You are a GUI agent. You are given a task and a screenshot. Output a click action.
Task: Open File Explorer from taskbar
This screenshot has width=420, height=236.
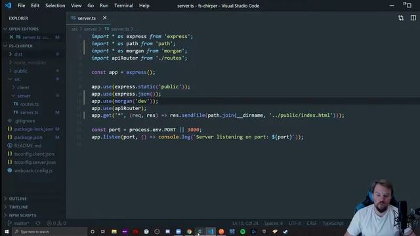(114, 231)
